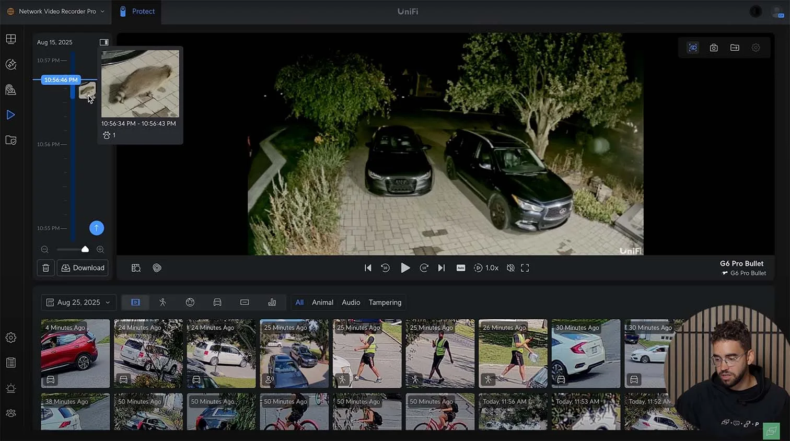Click the 10:56:46 PM timeline position marker
The width and height of the screenshot is (790, 441).
pyautogui.click(x=61, y=80)
